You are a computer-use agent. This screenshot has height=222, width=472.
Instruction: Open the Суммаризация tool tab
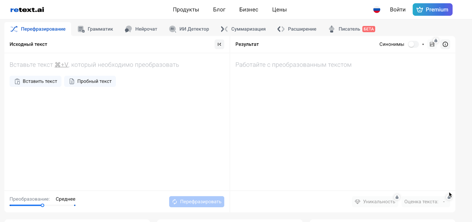point(243,29)
